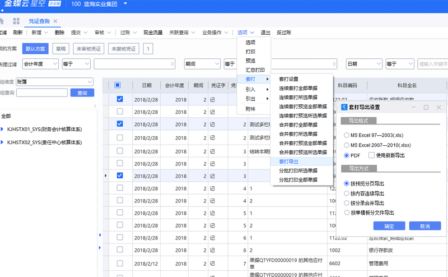Click the 科目全名 column header
This screenshot has height=277, width=448.
coord(407,85)
